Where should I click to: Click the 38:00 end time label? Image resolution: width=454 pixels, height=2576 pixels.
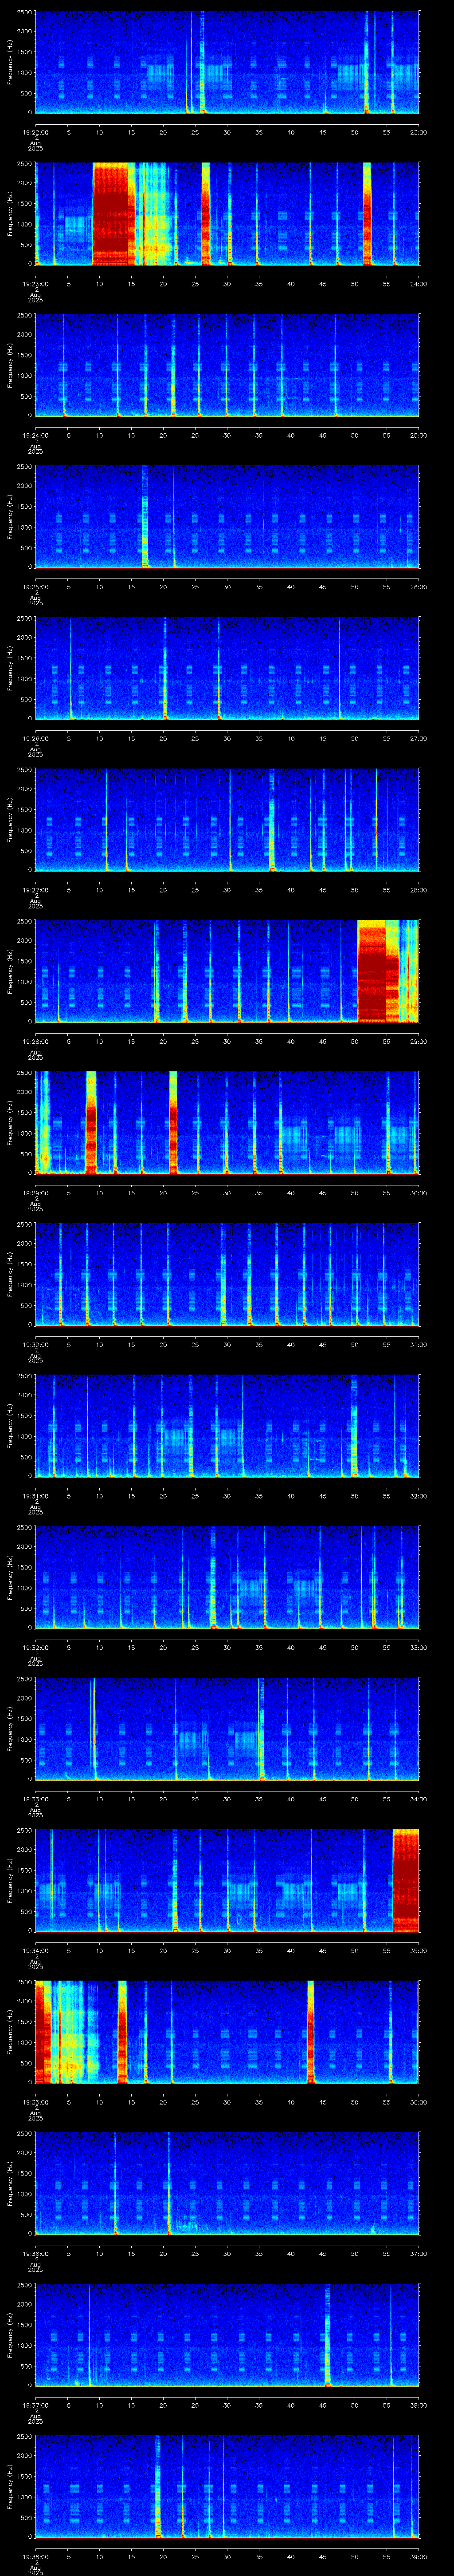(x=418, y=2405)
